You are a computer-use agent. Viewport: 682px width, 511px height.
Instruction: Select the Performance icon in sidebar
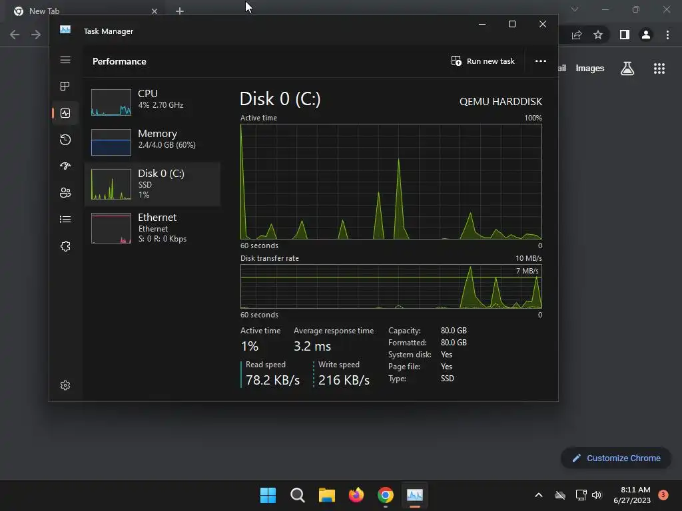65,113
